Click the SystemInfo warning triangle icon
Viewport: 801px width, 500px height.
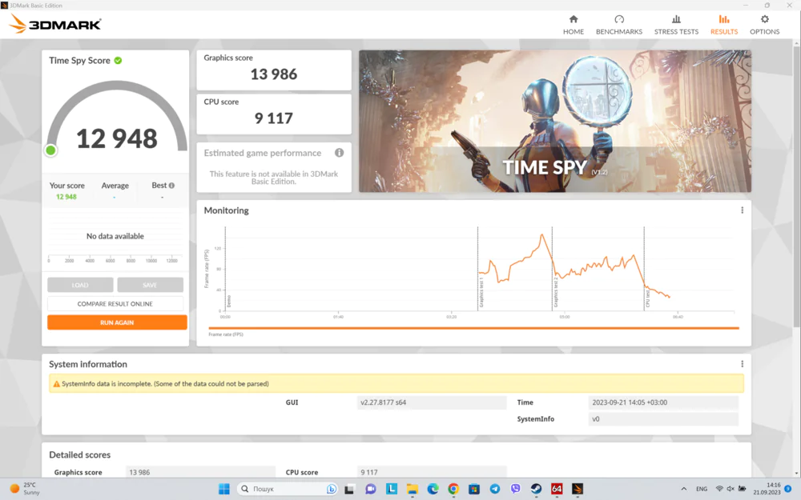point(57,384)
